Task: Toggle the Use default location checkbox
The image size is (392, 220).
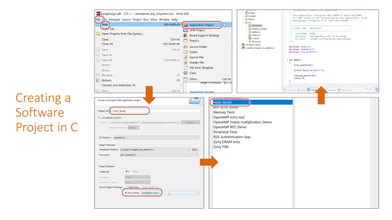Action: 99,118
